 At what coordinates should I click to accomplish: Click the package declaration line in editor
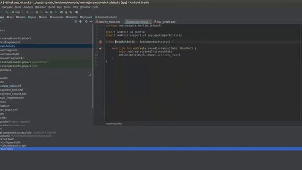[133, 25]
